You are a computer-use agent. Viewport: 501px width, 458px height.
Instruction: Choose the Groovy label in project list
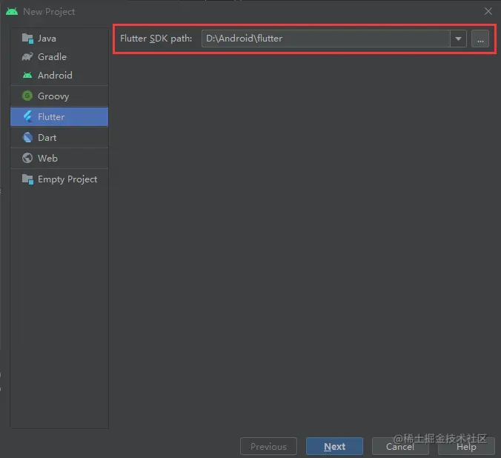[53, 96]
